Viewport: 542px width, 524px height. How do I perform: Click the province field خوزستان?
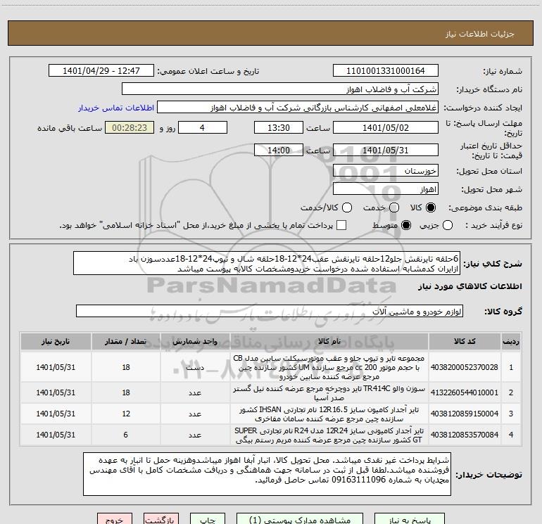(x=386, y=171)
